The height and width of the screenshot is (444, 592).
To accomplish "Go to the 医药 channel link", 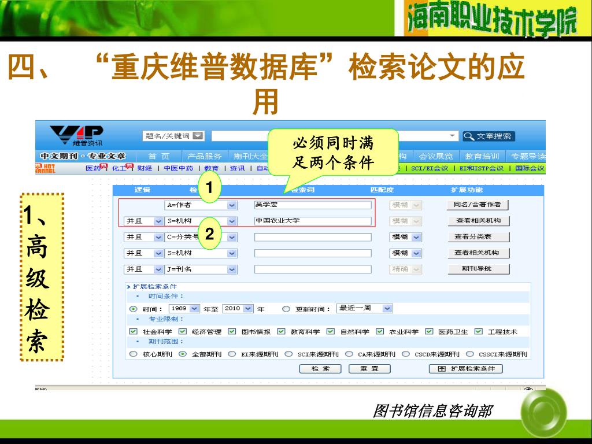I will pos(92,168).
